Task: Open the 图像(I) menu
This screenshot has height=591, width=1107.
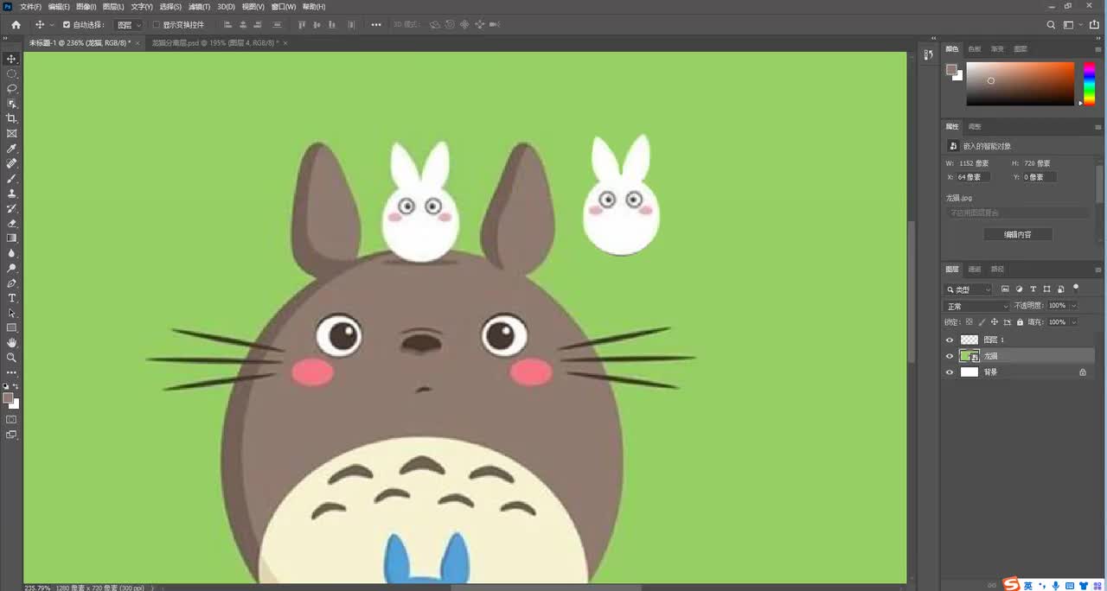Action: pos(86,6)
